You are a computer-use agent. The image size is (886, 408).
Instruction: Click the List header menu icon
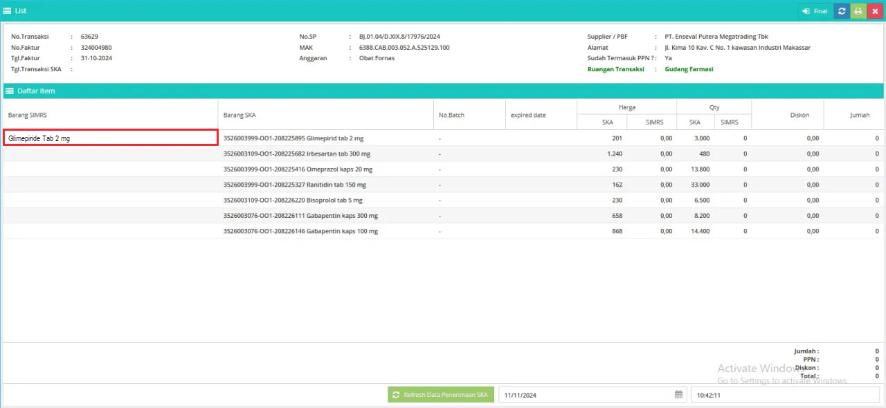[8, 11]
